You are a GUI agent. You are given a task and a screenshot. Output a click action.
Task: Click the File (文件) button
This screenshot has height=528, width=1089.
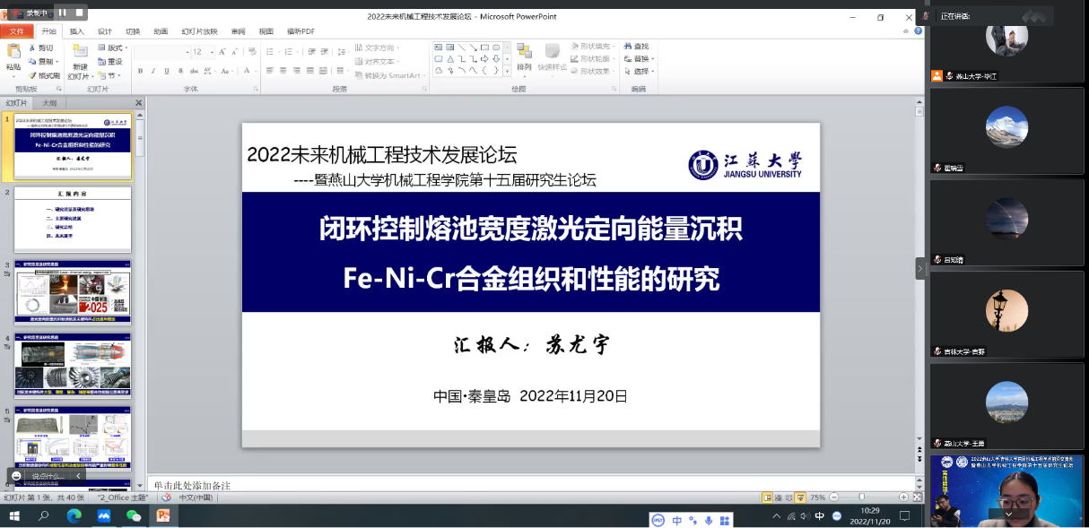tap(17, 31)
